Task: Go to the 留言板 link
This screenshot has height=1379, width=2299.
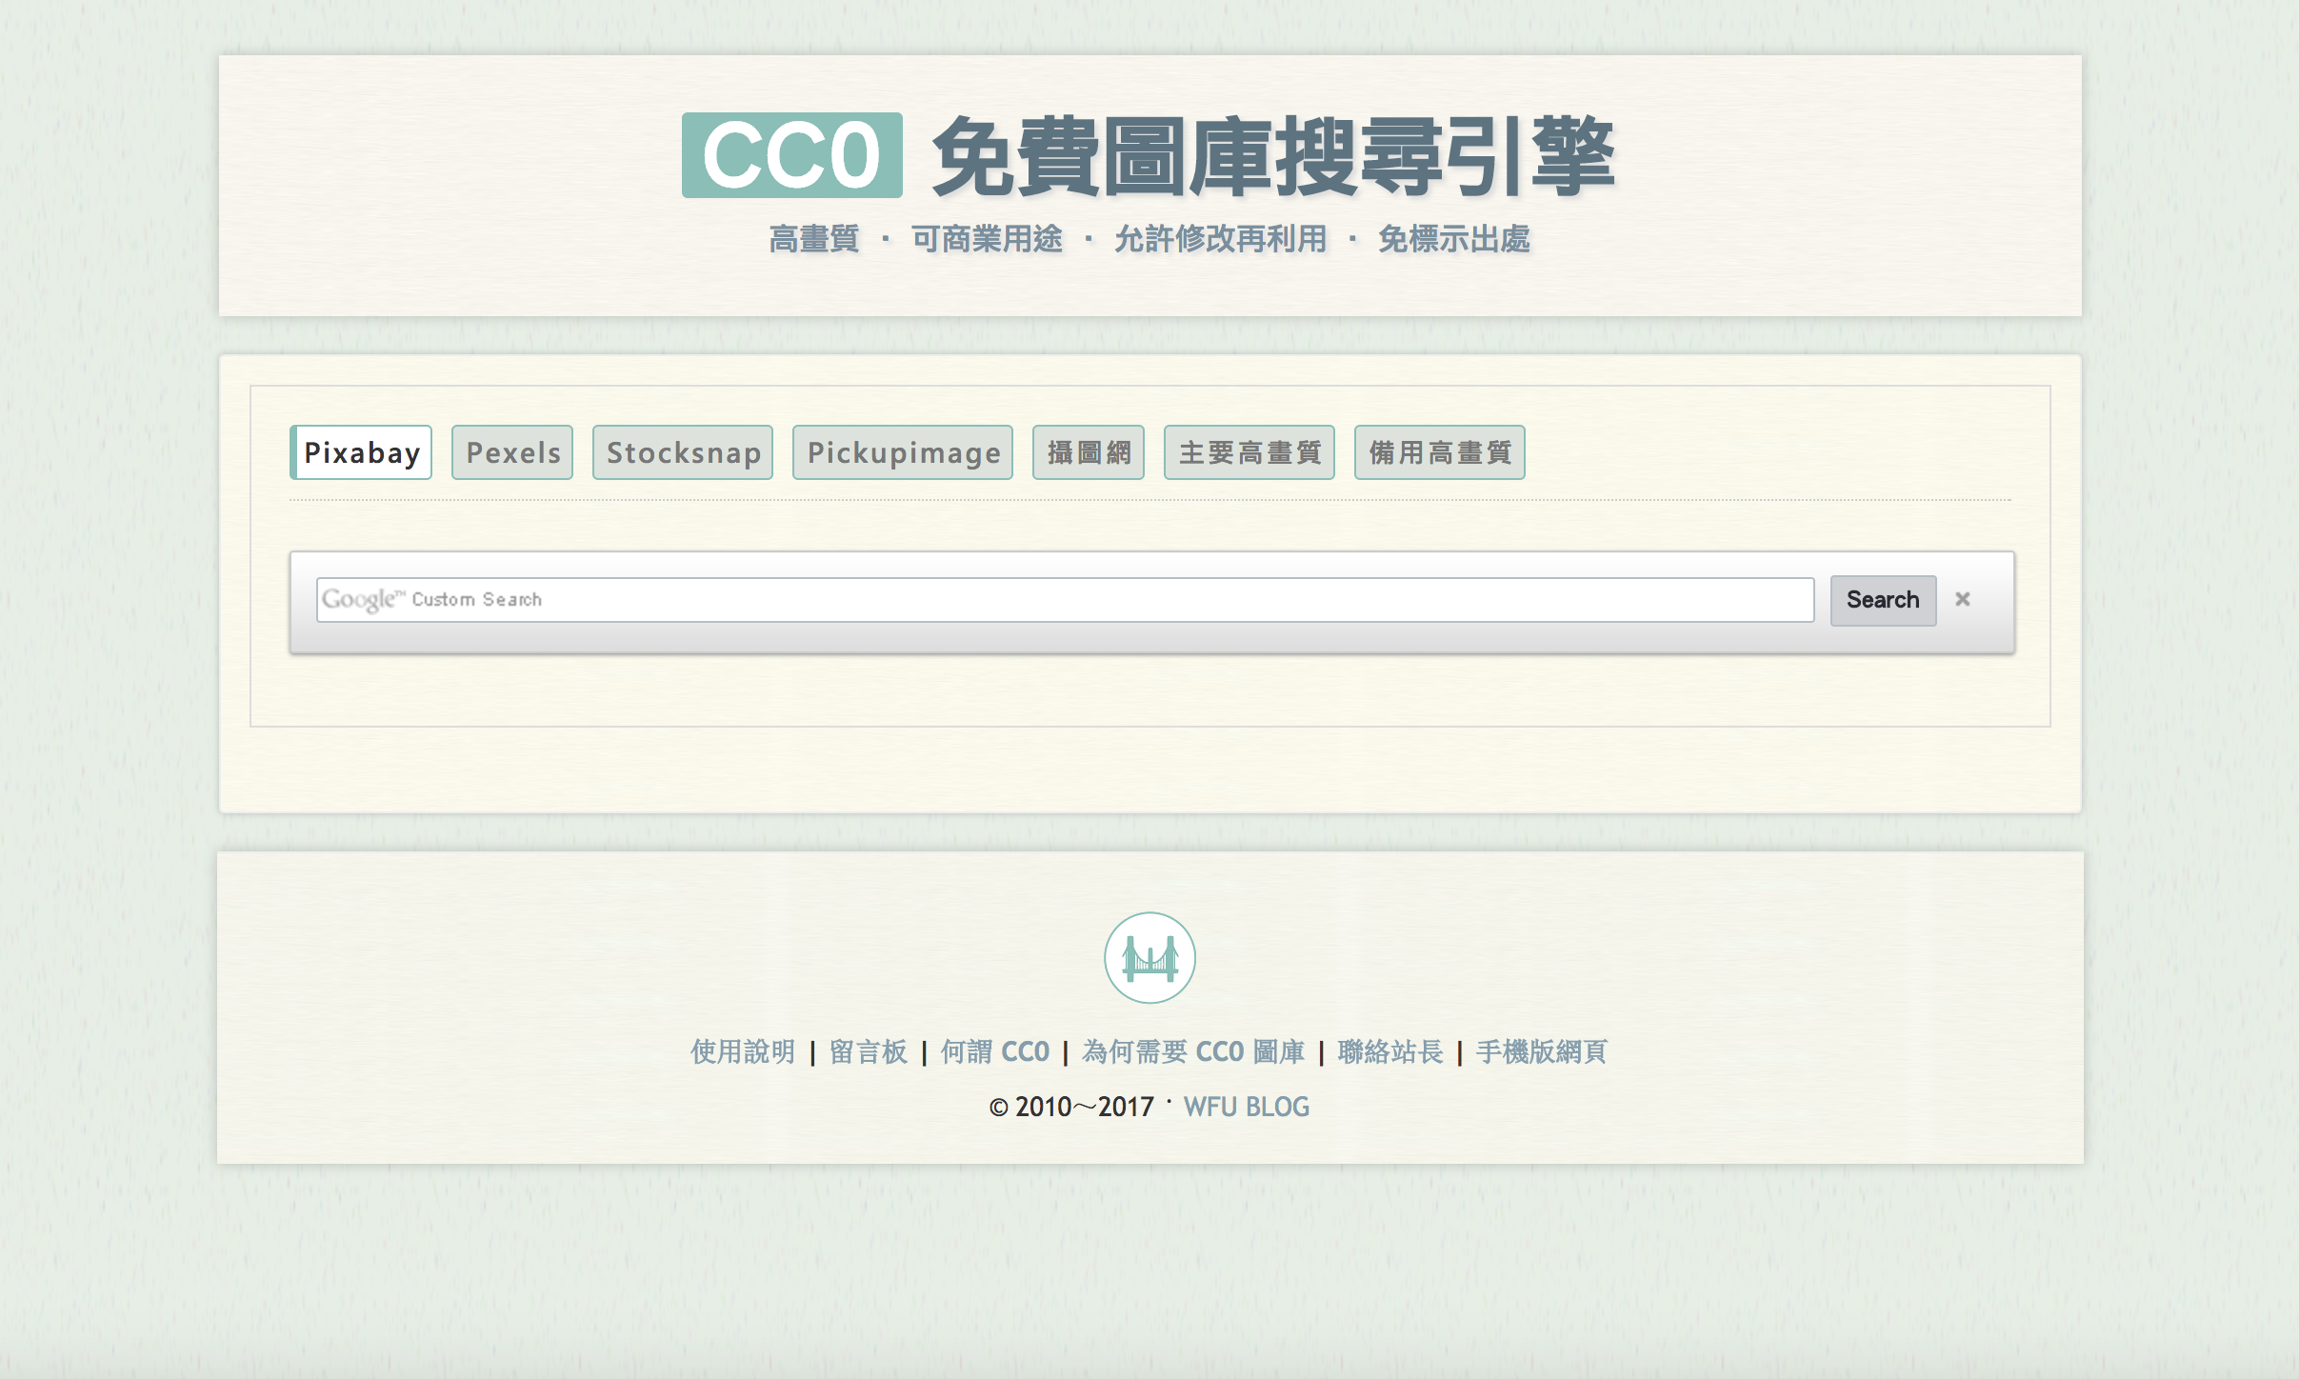Action: tap(869, 1051)
